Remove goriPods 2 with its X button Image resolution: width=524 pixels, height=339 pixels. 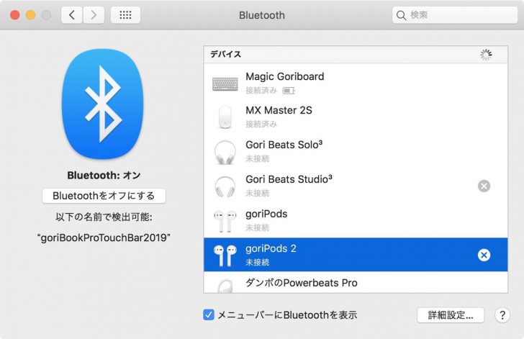(x=484, y=255)
